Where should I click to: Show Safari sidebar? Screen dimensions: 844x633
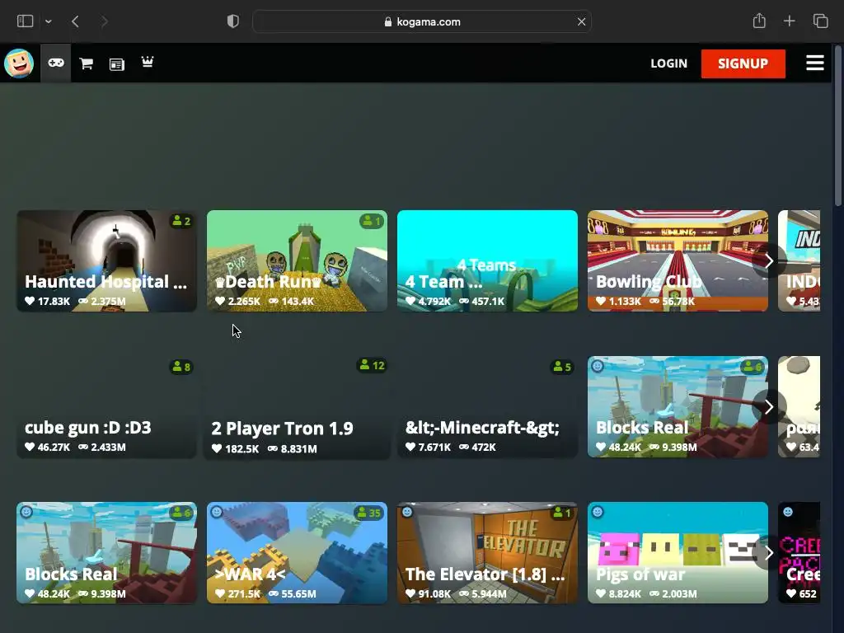26,21
